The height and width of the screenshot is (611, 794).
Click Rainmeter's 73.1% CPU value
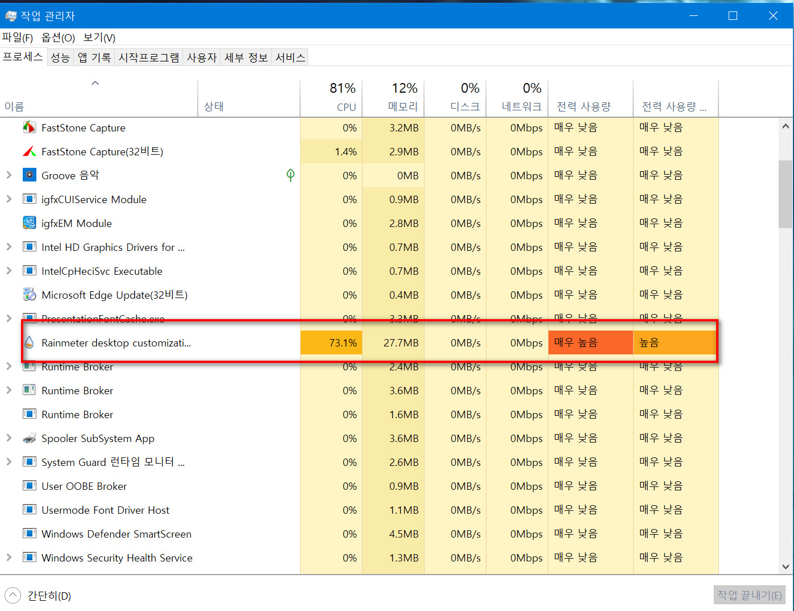point(331,342)
